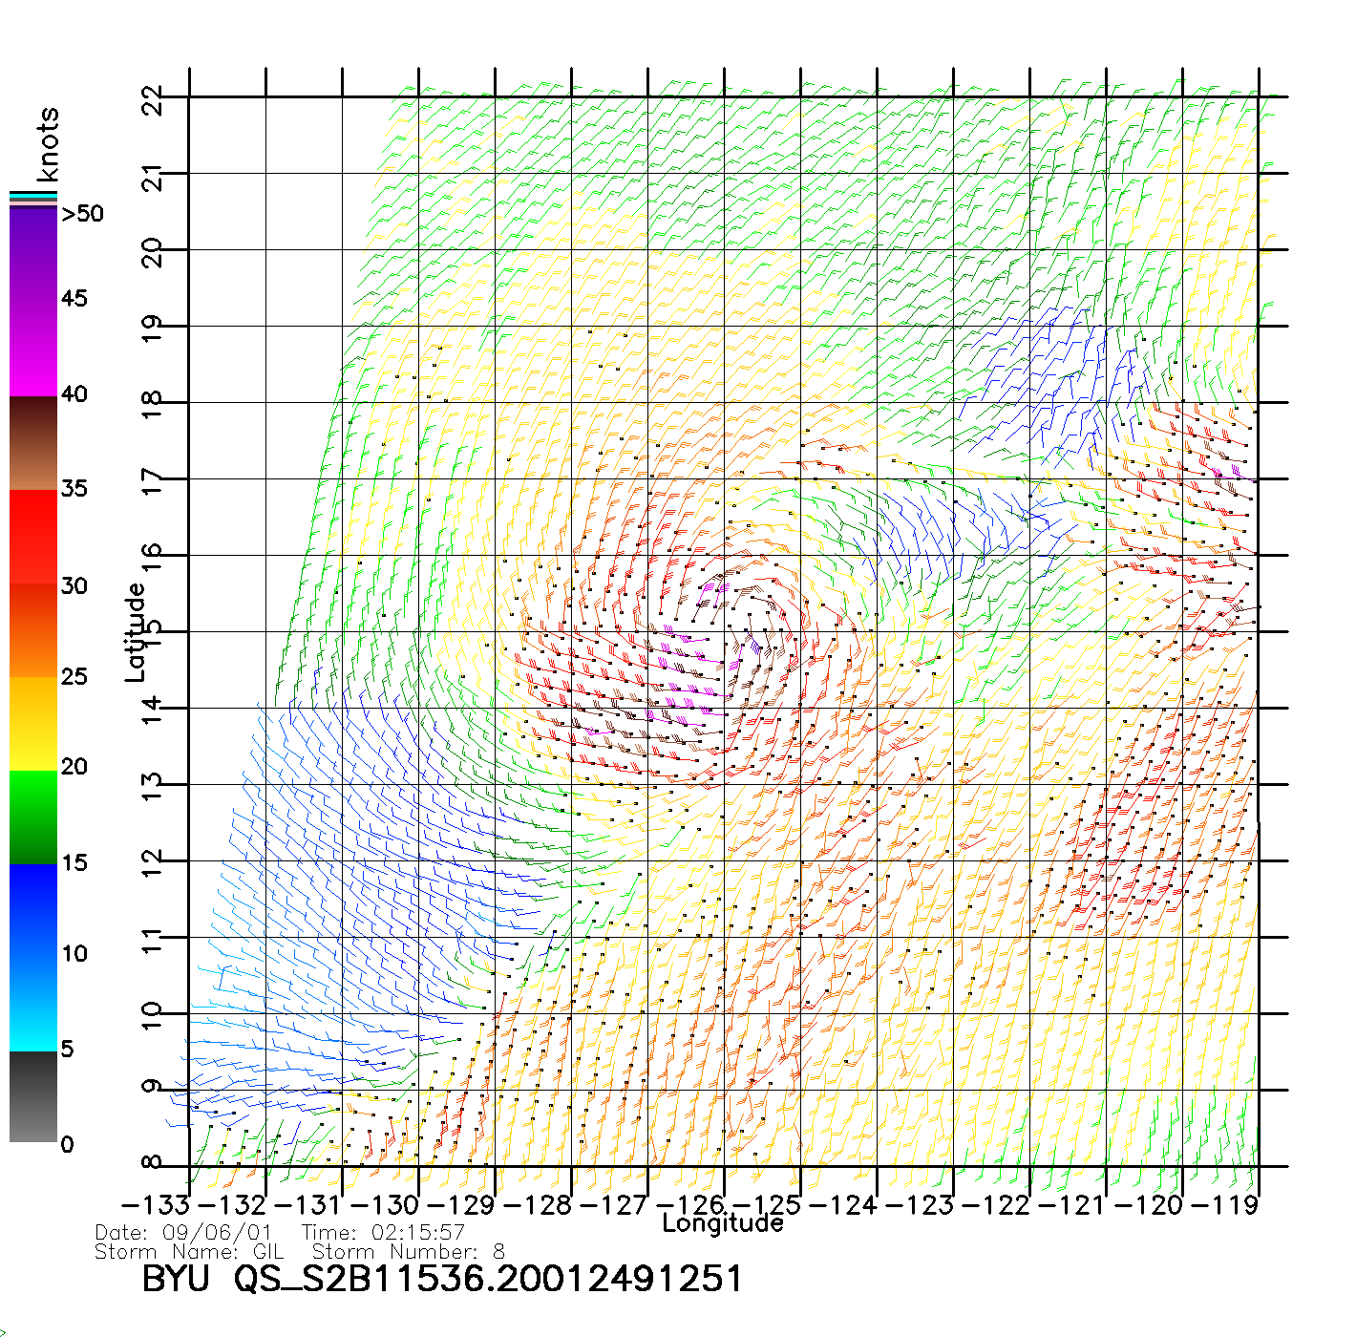
Task: Click the 'Latitude' axis title
Action: point(136,631)
